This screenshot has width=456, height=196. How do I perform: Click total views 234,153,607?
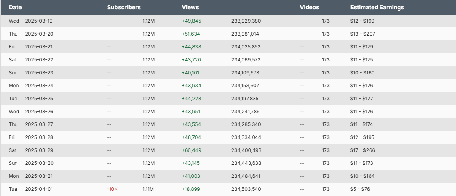[x=245, y=86]
